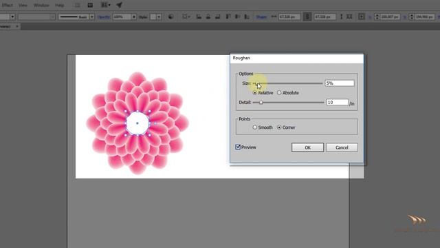This screenshot has height=248, width=440.
Task: Open the View menu
Action: (23, 5)
